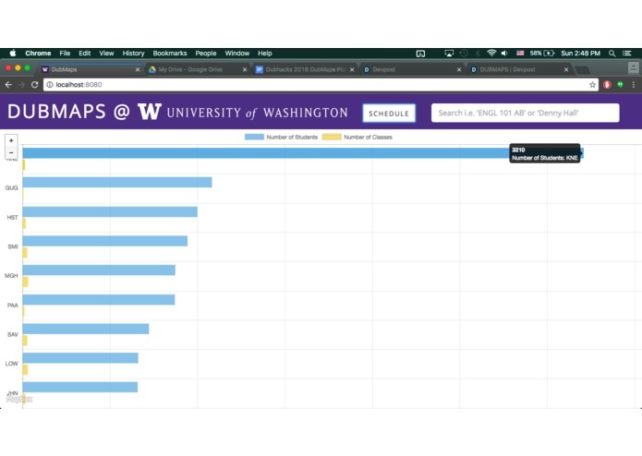
Task: Close the My Drive tab
Action: click(245, 70)
